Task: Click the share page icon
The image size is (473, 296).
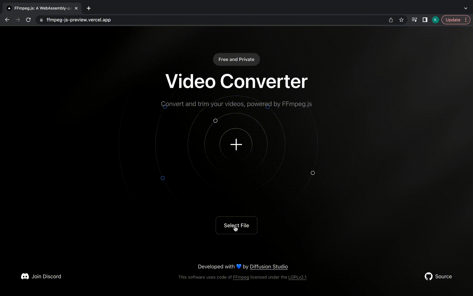Action: pos(391,20)
